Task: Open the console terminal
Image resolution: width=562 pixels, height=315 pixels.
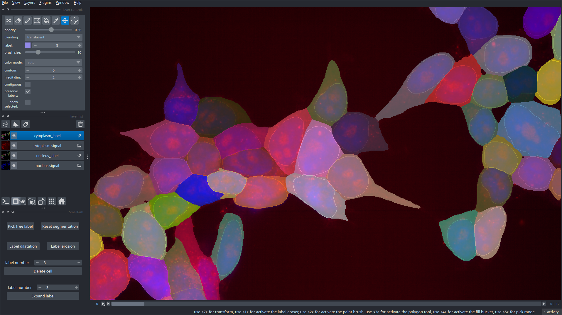Action: [5, 201]
